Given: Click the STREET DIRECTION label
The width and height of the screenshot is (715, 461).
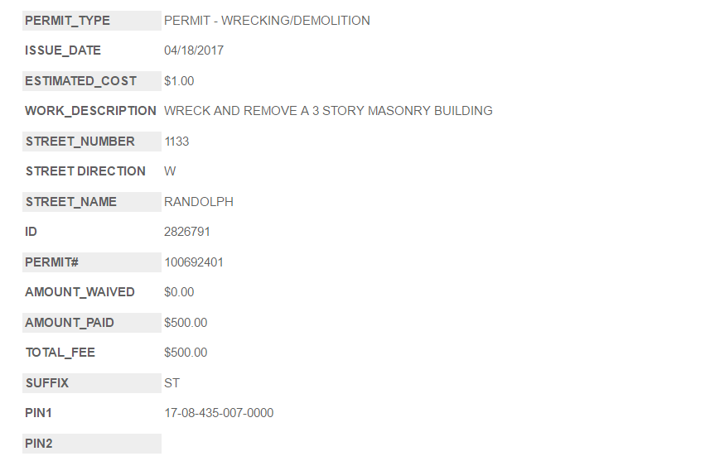Looking at the screenshot, I should click(x=85, y=171).
